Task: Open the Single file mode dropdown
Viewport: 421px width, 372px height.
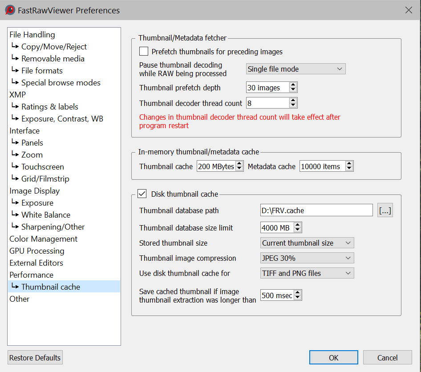Action: 296,69
